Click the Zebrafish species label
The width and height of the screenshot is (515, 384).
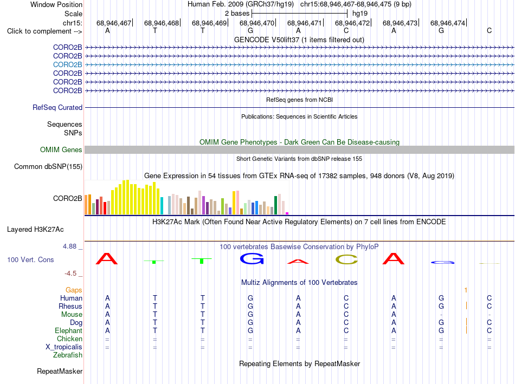[x=68, y=355]
